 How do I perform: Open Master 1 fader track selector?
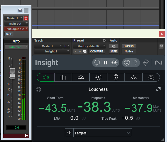tap(14, 18)
